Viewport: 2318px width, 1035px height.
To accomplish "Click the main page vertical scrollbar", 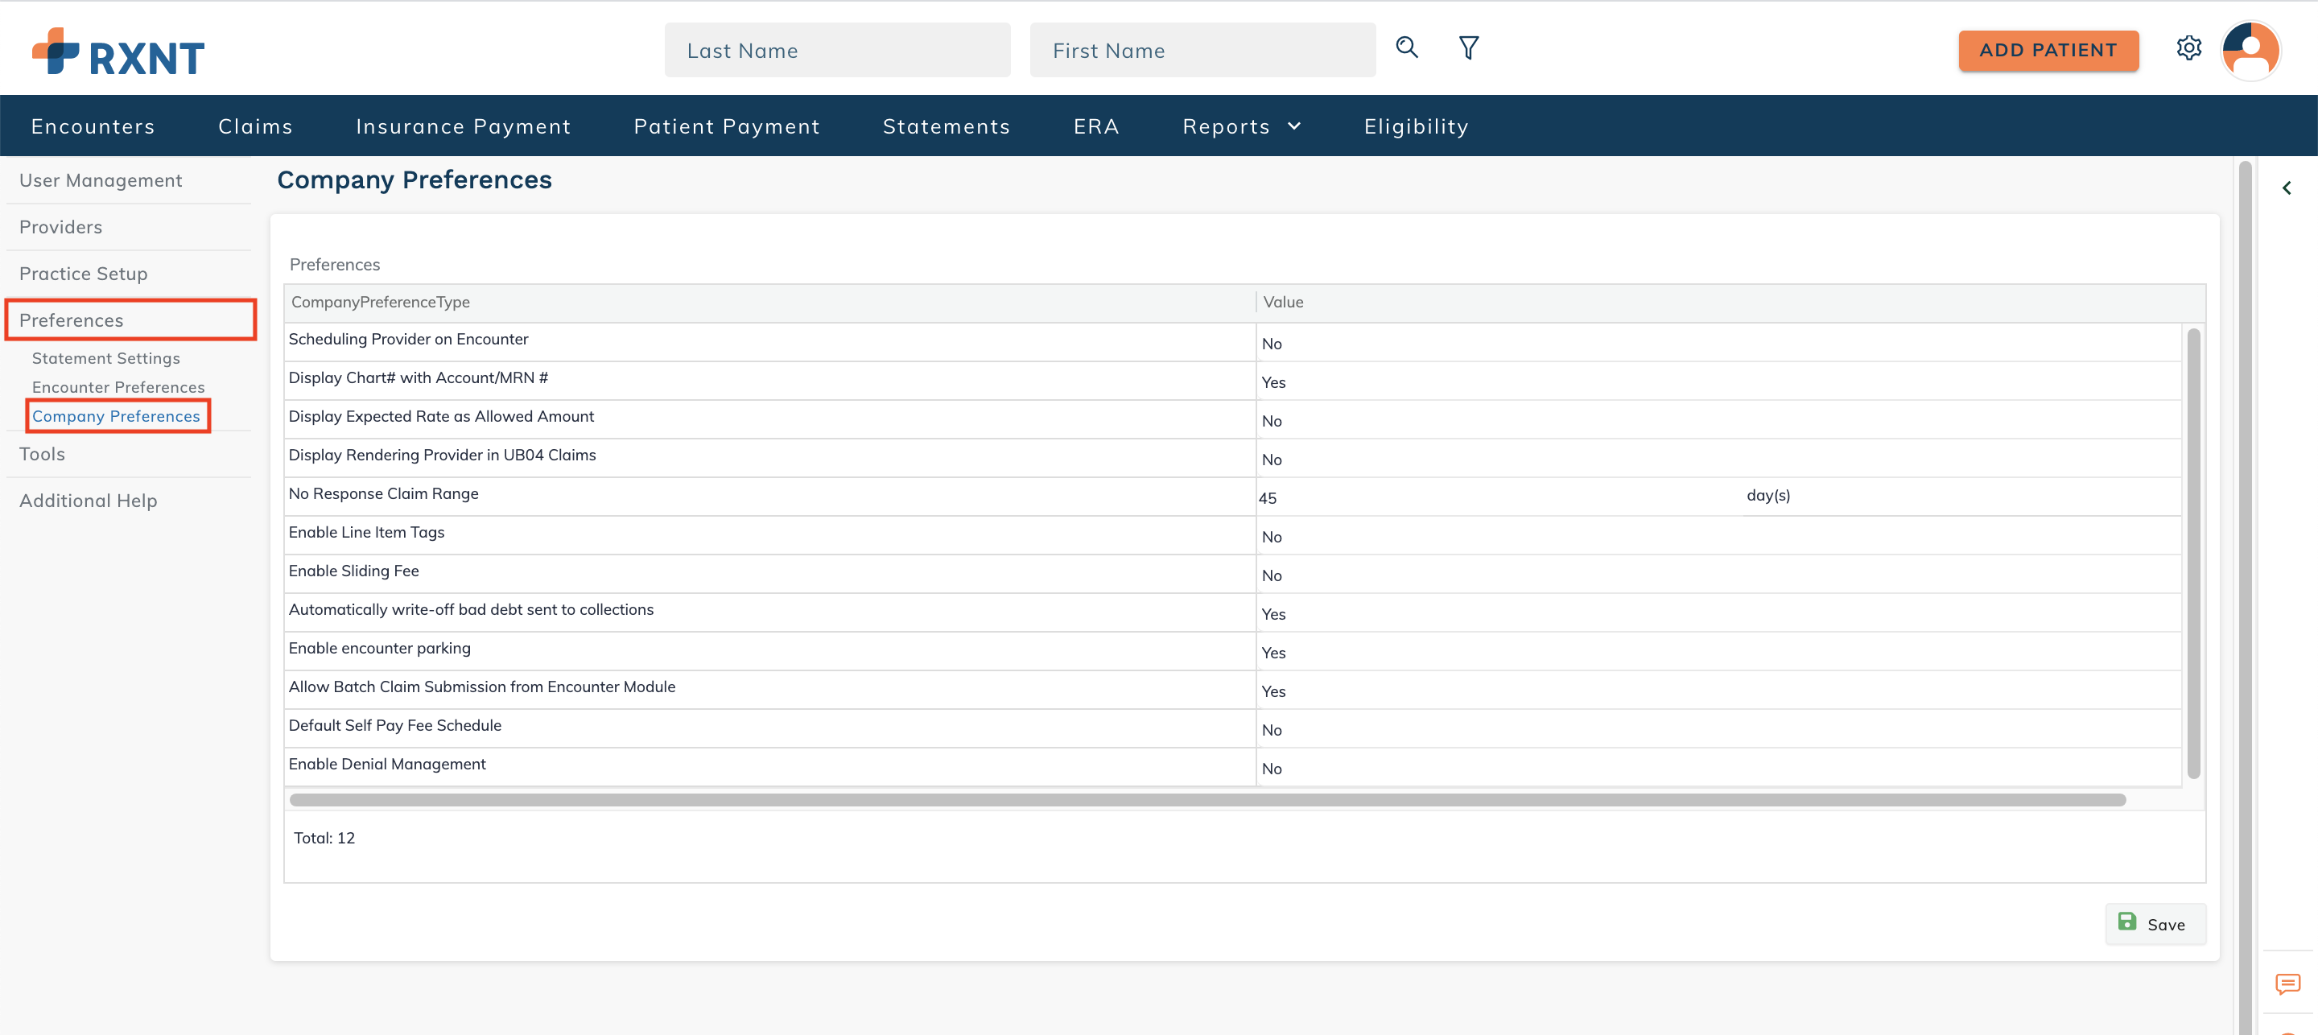I will tap(2244, 598).
